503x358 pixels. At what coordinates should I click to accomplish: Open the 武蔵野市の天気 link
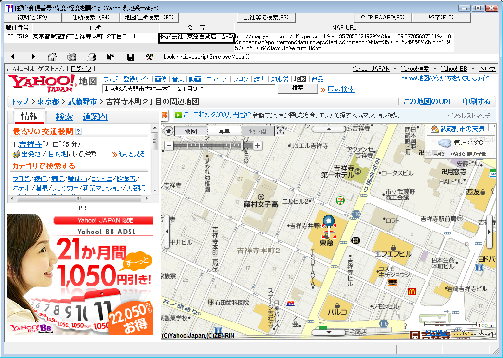[462, 129]
